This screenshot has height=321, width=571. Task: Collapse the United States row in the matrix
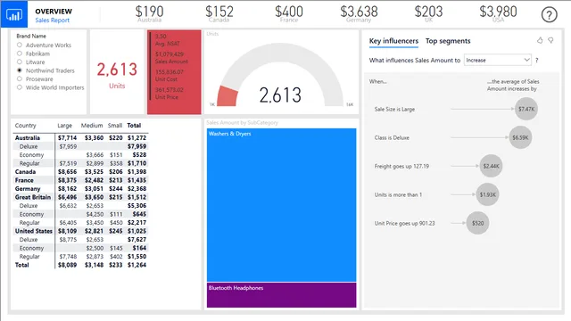34,231
